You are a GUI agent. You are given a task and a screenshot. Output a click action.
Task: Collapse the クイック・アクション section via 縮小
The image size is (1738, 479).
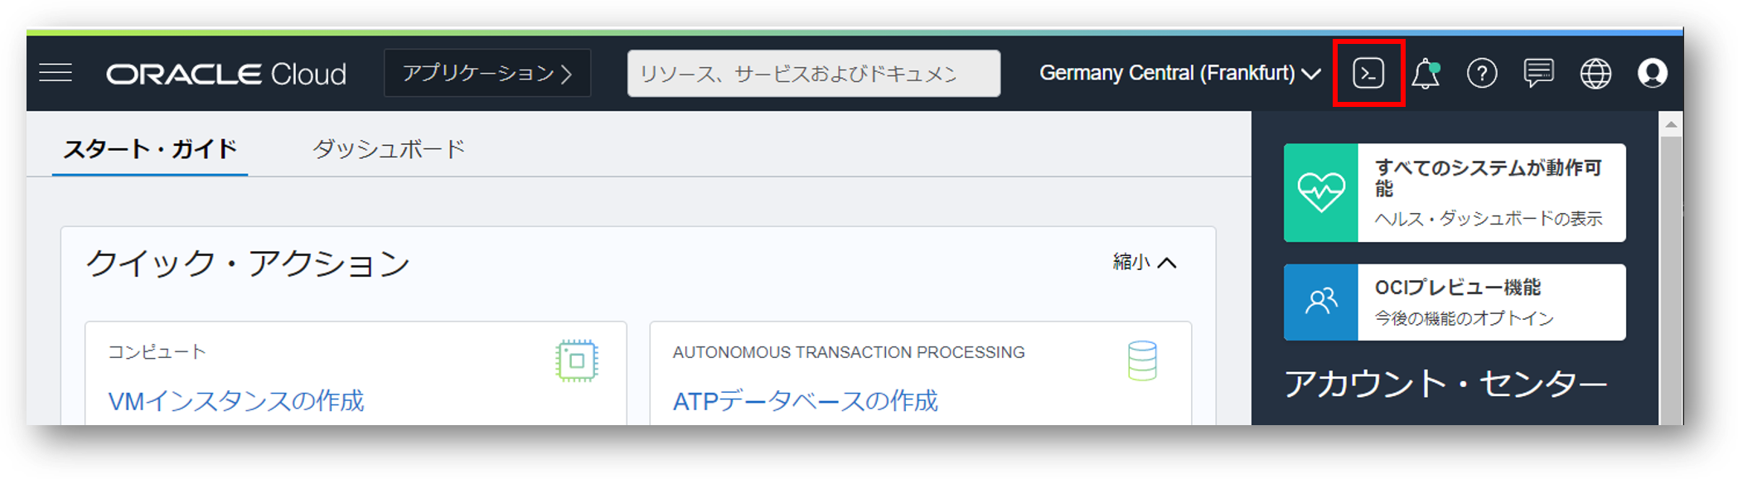[1145, 263]
